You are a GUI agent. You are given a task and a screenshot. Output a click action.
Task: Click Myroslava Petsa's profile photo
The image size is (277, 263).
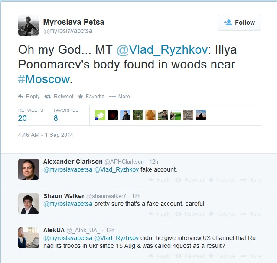tap(29, 25)
